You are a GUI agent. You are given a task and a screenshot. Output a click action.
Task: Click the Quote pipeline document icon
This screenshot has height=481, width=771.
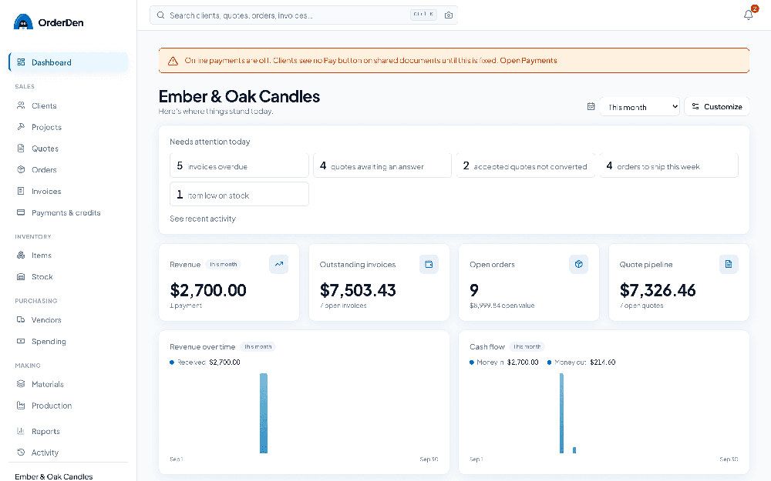click(x=729, y=264)
